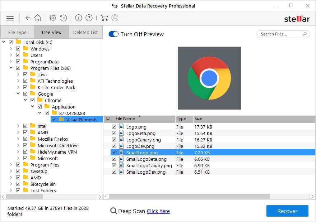Click the Lost Folders folder icon
The image size is (316, 222).
(25, 190)
